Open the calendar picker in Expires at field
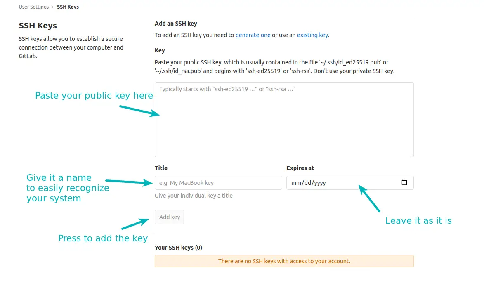The width and height of the screenshot is (484, 288). (x=404, y=183)
